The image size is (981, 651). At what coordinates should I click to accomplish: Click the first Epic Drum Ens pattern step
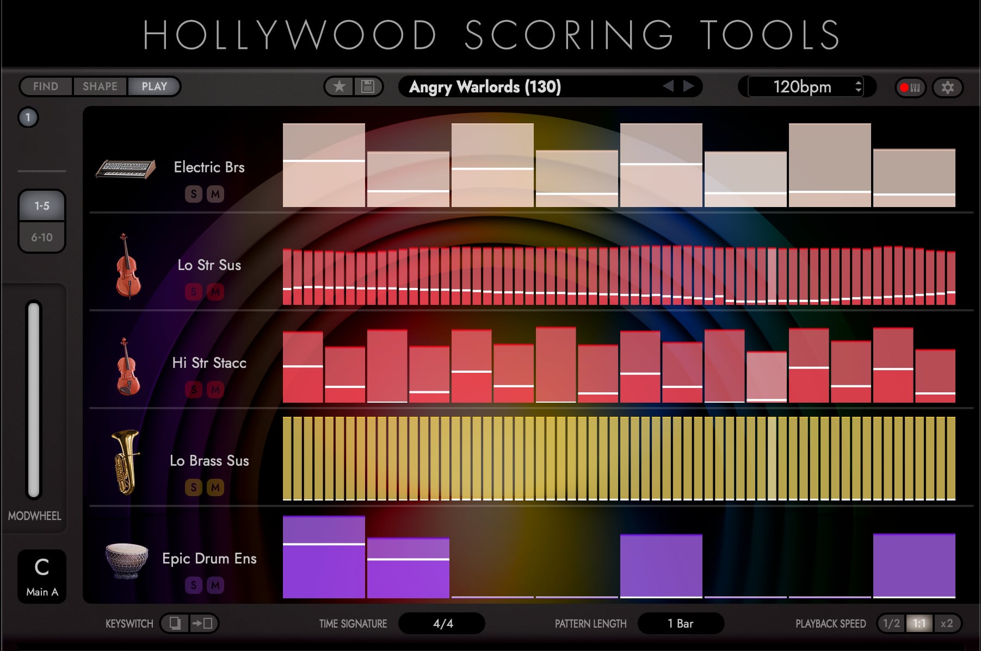324,557
